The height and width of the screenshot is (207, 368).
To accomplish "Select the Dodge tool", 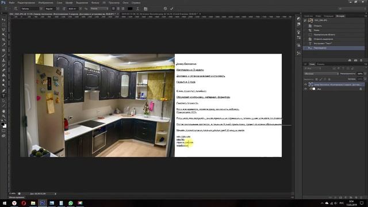I will pos(3,85).
